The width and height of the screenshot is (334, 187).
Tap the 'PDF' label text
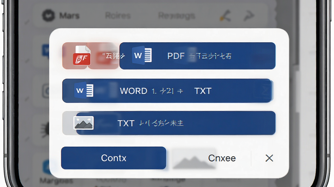click(176, 56)
